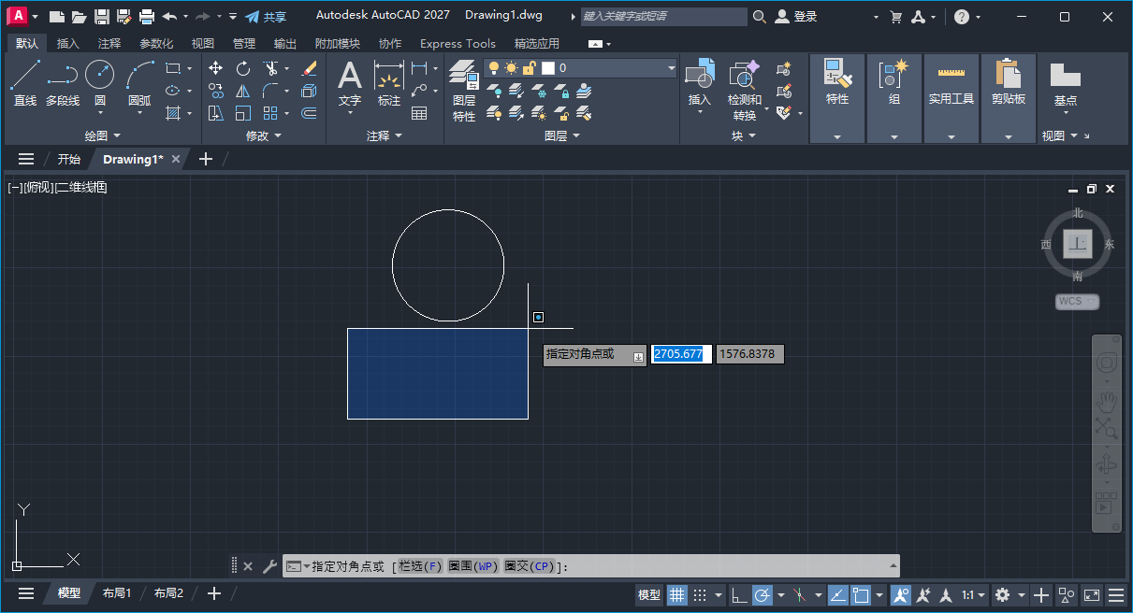Click the 共享 (Share) button
Screen dimensions: 1133x613
coord(266,17)
